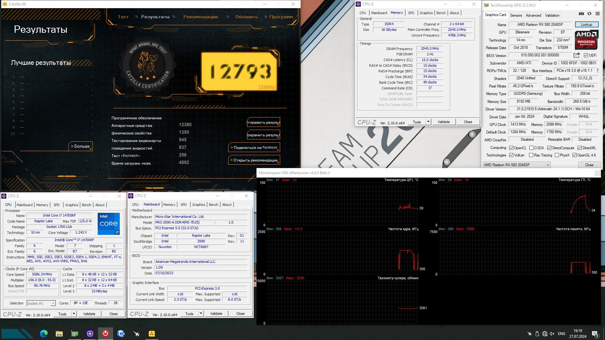Open Bench tab in CPU-Z Memory window
This screenshot has height=340, width=605.
441,13
